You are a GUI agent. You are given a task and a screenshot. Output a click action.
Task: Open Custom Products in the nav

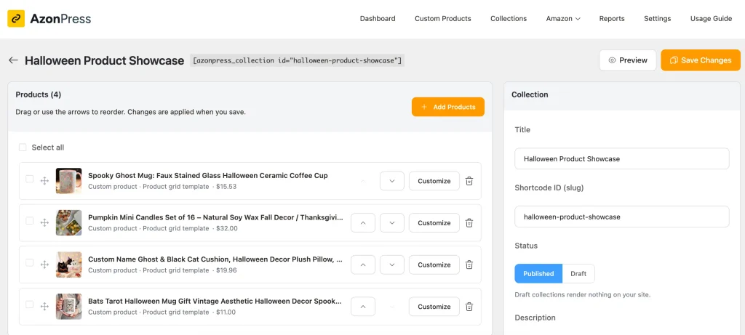click(x=443, y=18)
